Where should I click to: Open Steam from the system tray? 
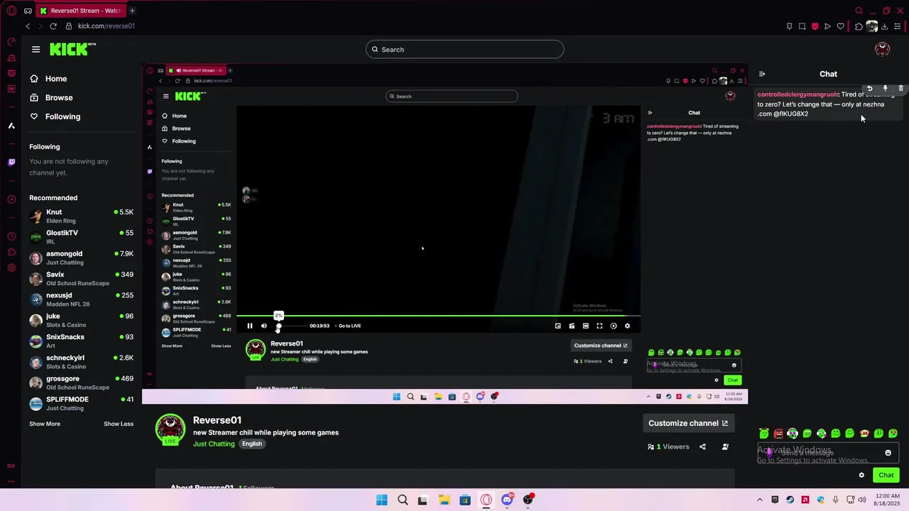[790, 500]
